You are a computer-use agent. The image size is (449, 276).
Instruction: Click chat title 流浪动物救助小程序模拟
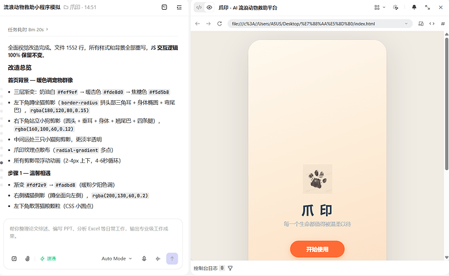pyautogui.click(x=32, y=7)
